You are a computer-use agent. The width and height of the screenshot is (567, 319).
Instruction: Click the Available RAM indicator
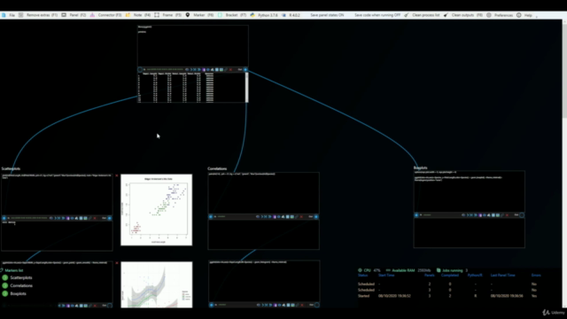(408, 270)
